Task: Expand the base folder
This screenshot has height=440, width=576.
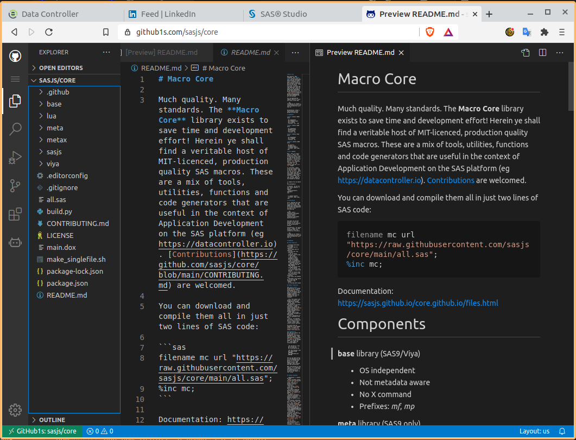Action: tap(74, 104)
